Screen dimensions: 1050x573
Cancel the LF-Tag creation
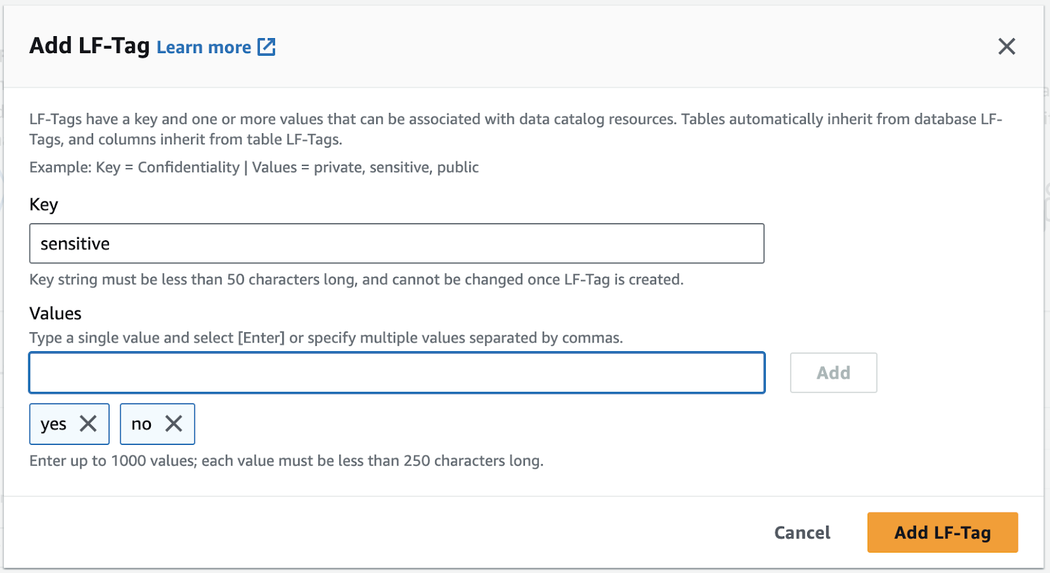802,532
